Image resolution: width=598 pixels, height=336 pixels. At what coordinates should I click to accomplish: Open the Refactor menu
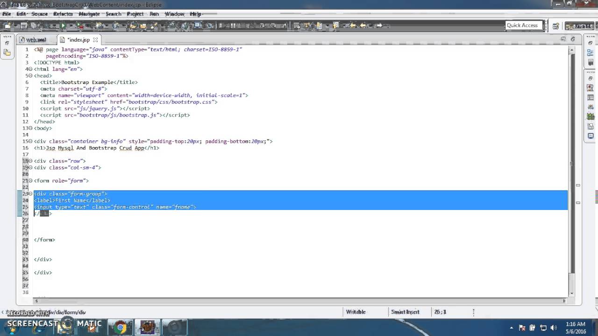(63, 14)
